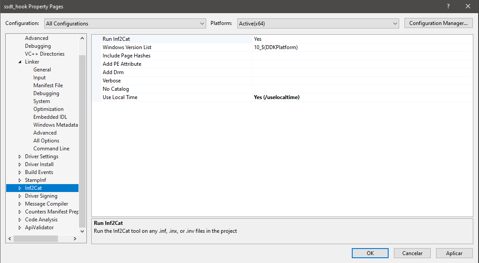
Task: Expand the Driver Settings node
Action: click(20, 156)
